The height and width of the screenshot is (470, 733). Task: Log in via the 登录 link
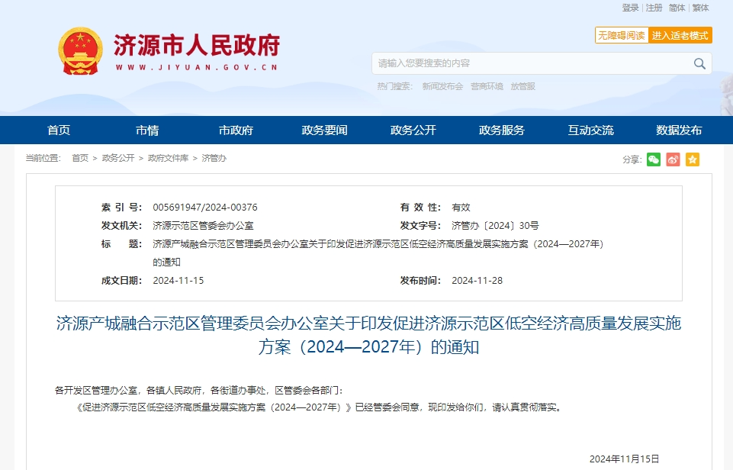click(631, 8)
